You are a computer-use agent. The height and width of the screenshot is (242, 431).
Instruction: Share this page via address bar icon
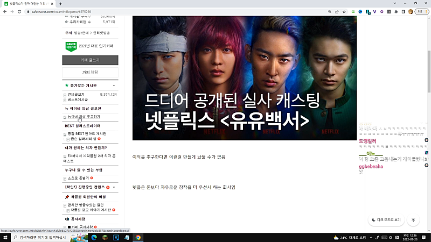(337, 12)
